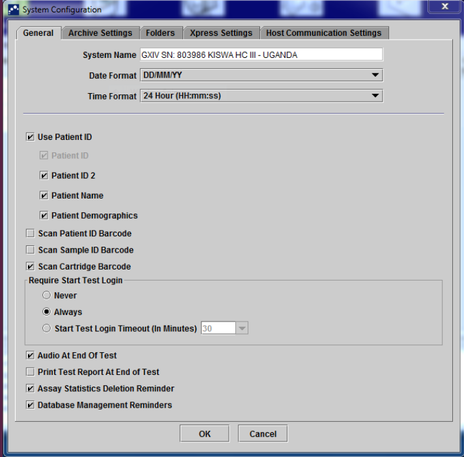Toggle Scan Cartridge Barcode checkbox
Viewport: 464px width, 457px height.
pyautogui.click(x=30, y=266)
